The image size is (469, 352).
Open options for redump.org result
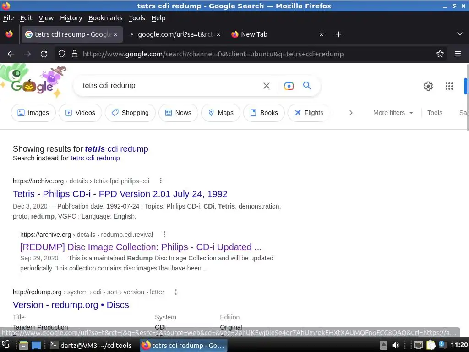pyautogui.click(x=176, y=292)
